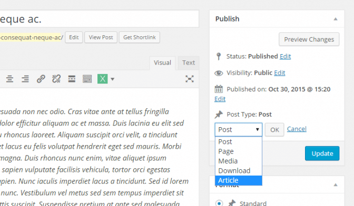Click the status key icon
The image size is (354, 206).
click(218, 56)
